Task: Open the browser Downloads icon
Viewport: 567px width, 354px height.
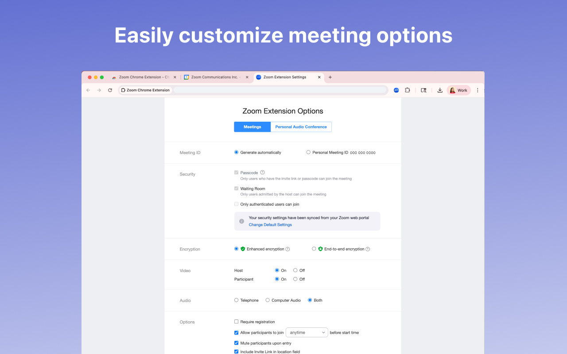Action: tap(439, 90)
